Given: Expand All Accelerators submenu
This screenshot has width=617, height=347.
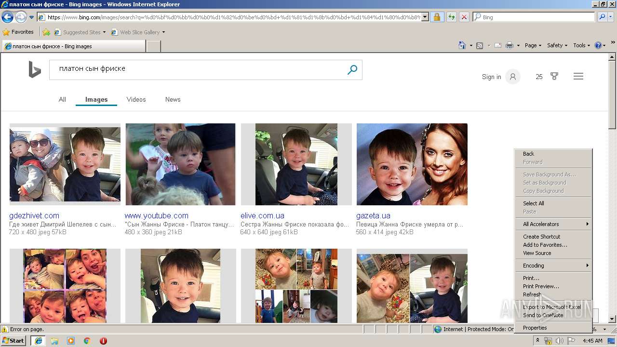Looking at the screenshot, I should [x=553, y=224].
